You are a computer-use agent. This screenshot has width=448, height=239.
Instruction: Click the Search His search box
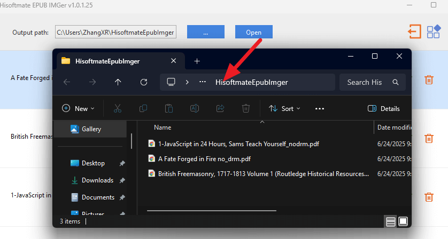coord(373,82)
